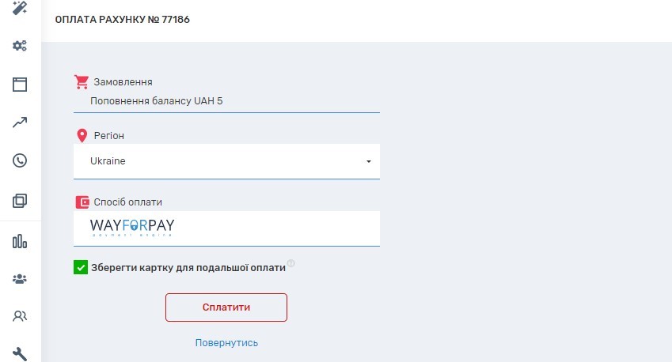Screen dimensions: 672x362
Task: Click the bar chart statistics icon
Action: [20, 241]
